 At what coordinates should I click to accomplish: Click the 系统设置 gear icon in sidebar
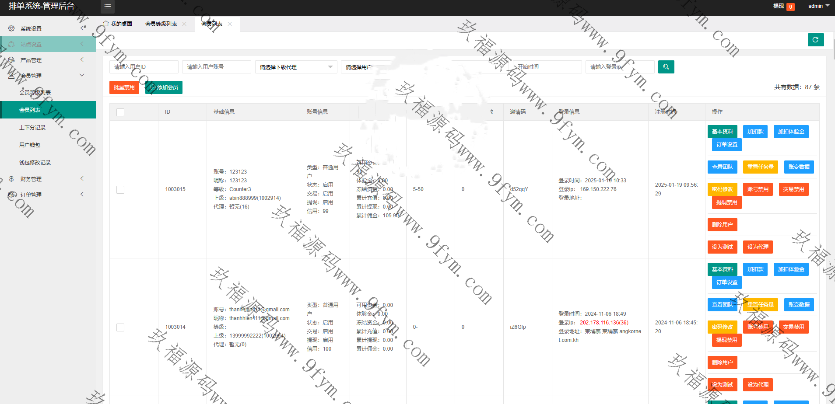tap(11, 28)
